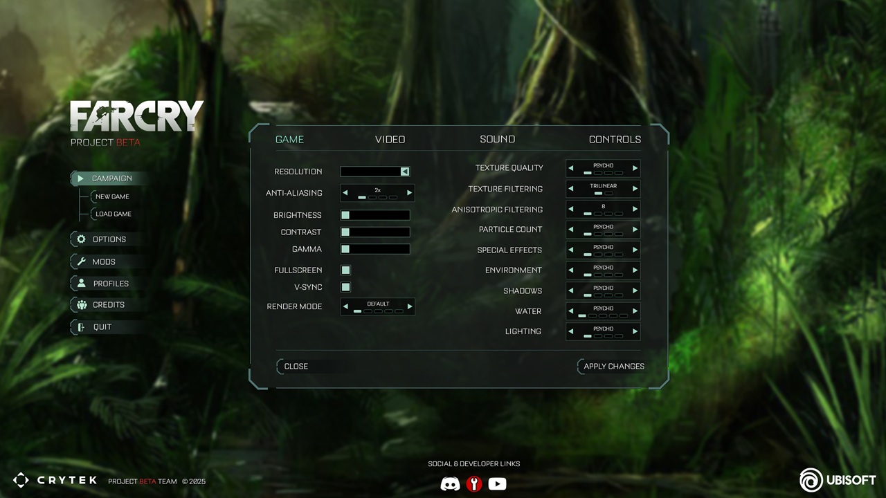Increase Anisotropic Filtering with right arrow
886x498 pixels.
(x=635, y=209)
